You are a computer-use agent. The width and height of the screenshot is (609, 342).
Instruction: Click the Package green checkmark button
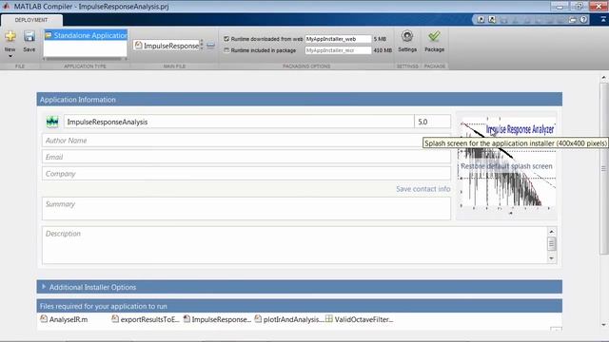(434, 41)
